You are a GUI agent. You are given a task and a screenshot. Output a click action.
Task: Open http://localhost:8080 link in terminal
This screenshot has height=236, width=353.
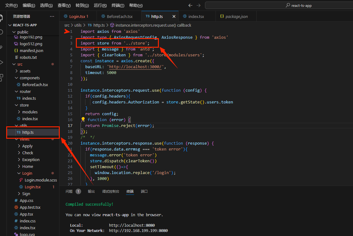pos(132,225)
